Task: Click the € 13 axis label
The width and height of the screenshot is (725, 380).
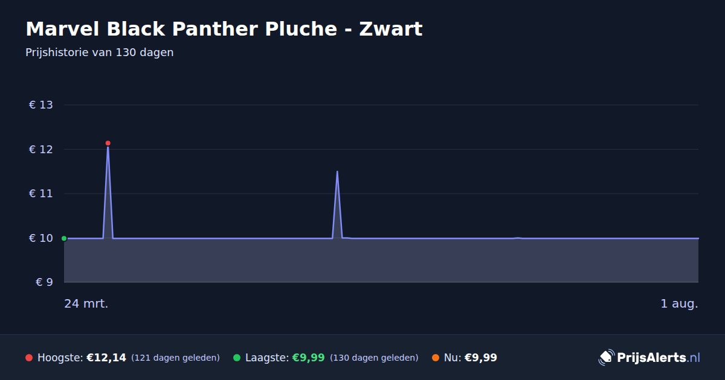Action: pyautogui.click(x=41, y=105)
